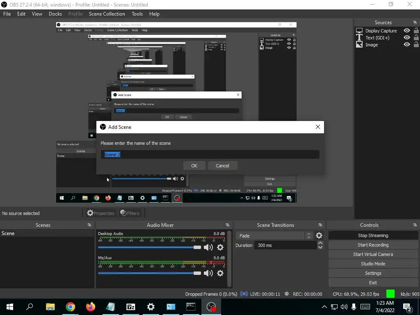
Task: Close the Add Scene dialog with X
Action: (318, 127)
